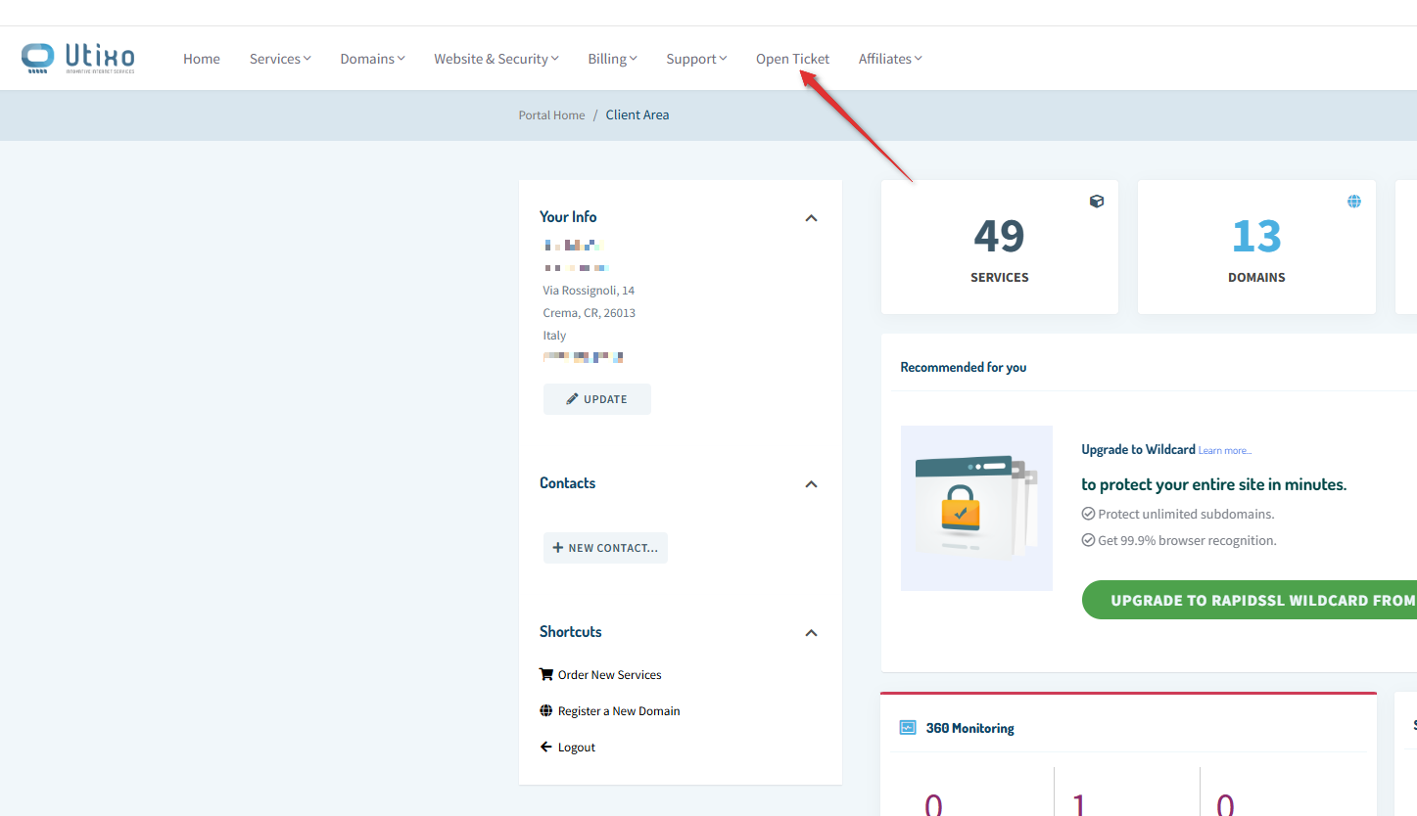The width and height of the screenshot is (1417, 816).
Task: Click the Client Area breadcrumb
Action: tap(638, 114)
